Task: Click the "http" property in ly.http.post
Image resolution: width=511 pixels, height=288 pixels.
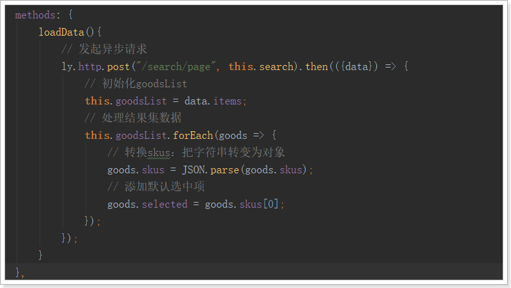Action: pyautogui.click(x=89, y=66)
